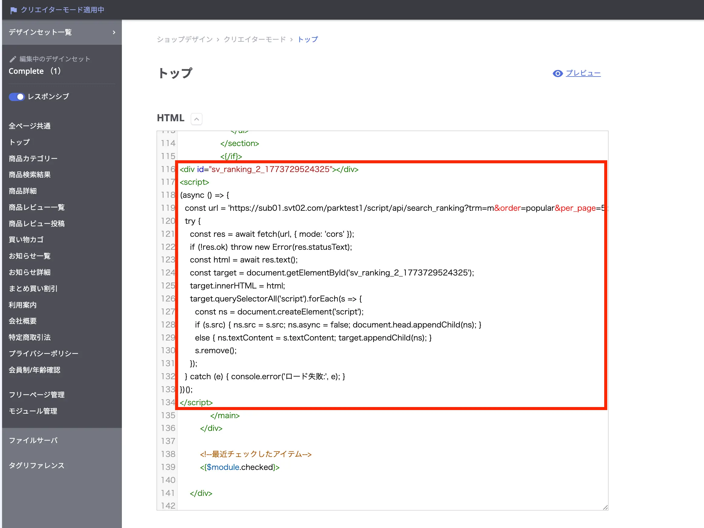Screen dimensions: 704x528
Task: Open 利用案内 in the sidebar
Action: point(23,305)
